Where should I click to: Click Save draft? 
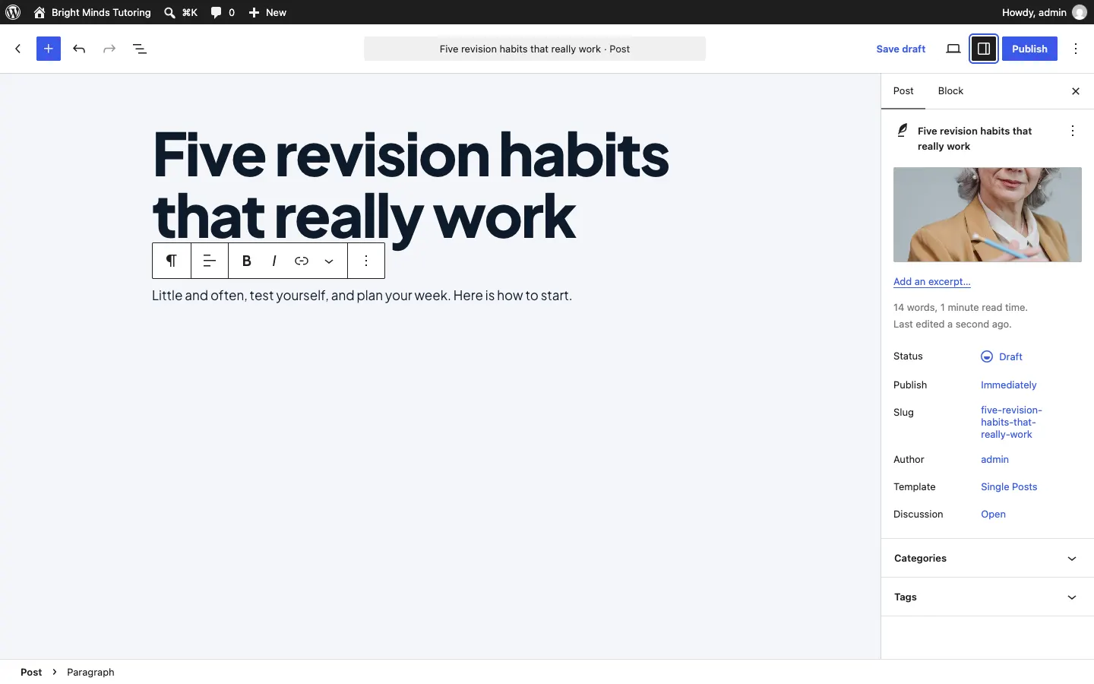click(x=900, y=49)
